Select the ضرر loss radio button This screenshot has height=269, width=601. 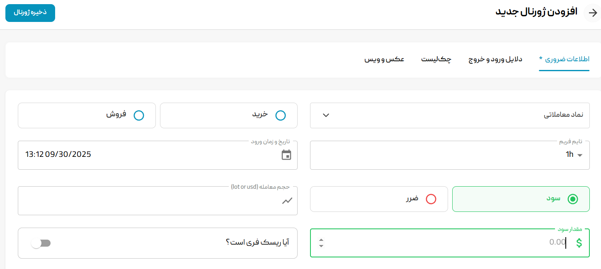(431, 199)
